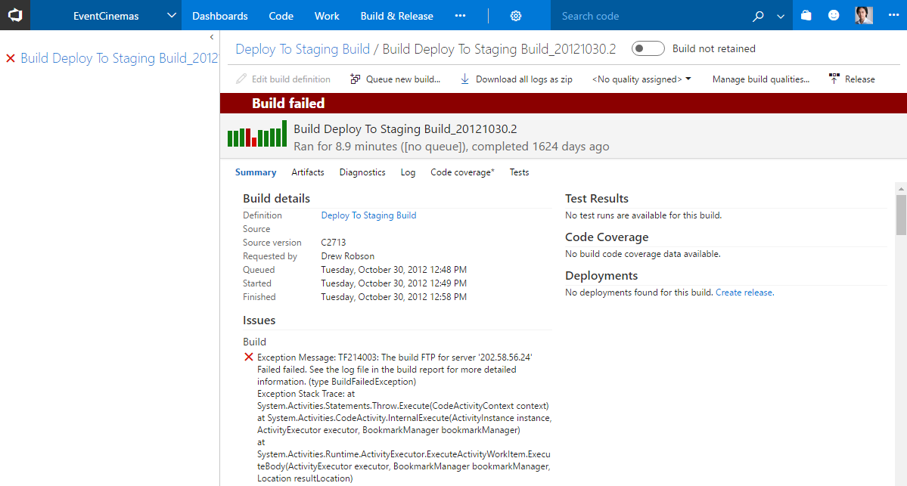
Task: Open the marketplace shopping bag icon
Action: pos(806,15)
